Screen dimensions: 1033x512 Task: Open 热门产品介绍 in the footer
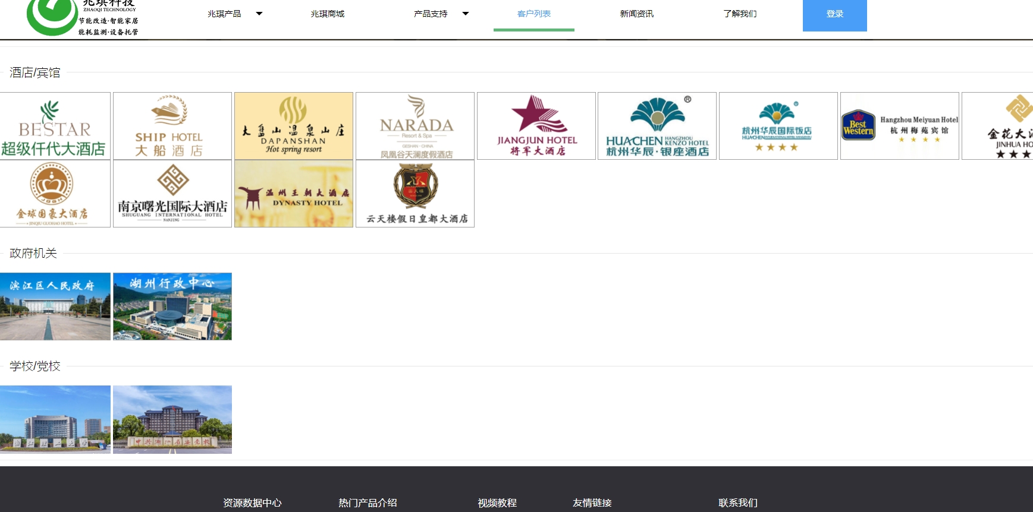[x=368, y=502]
